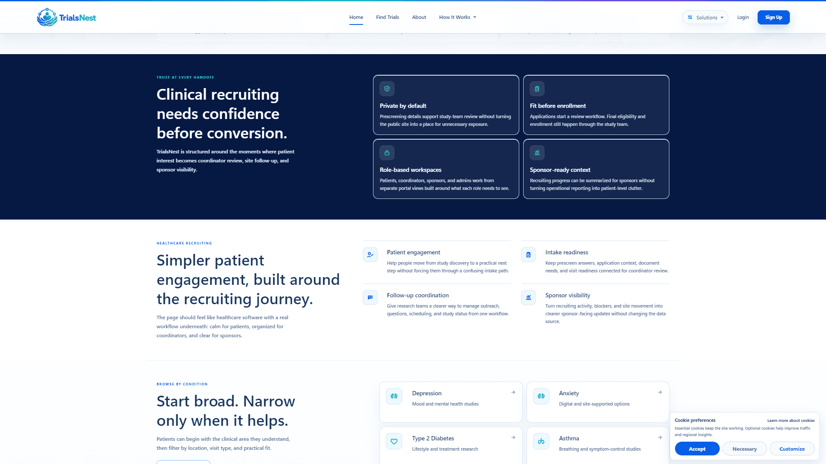The height and width of the screenshot is (464, 826).
Task: Select the Private by default card heading
Action: pyautogui.click(x=403, y=106)
